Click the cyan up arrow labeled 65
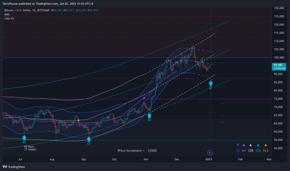Viewport: 290px width, 171px height. pyautogui.click(x=24, y=138)
